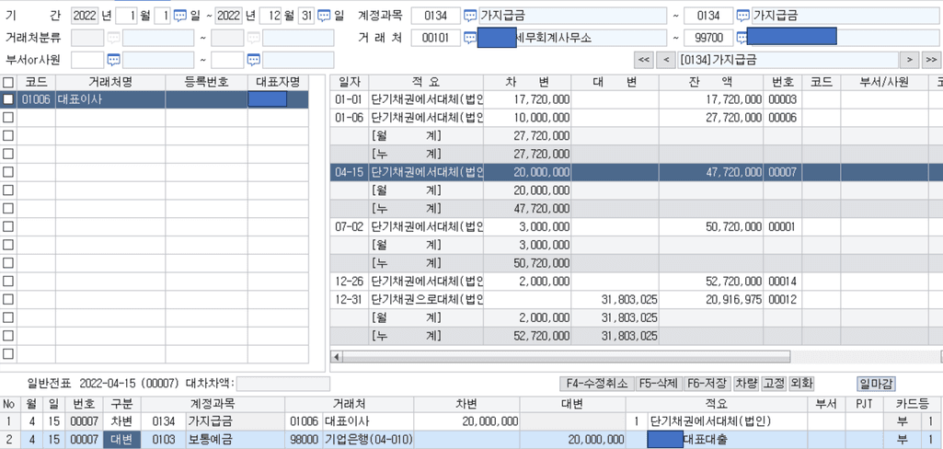
Task: Click the ledger horizontal scrollbar left arrow
Action: pos(337,356)
